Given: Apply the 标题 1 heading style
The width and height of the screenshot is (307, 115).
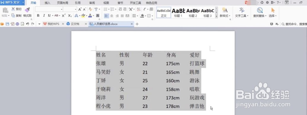Looking at the screenshot, I should [x=178, y=13].
